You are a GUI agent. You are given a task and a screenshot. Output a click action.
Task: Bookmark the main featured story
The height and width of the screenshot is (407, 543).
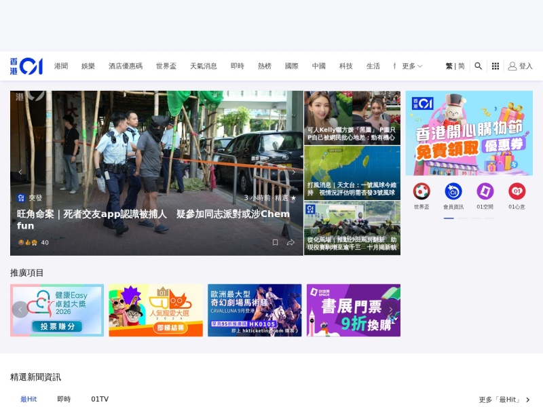275,242
